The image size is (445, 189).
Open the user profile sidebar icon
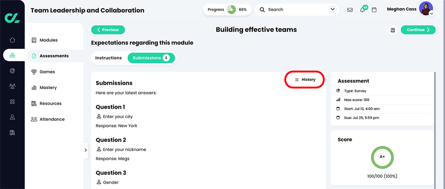click(12, 117)
